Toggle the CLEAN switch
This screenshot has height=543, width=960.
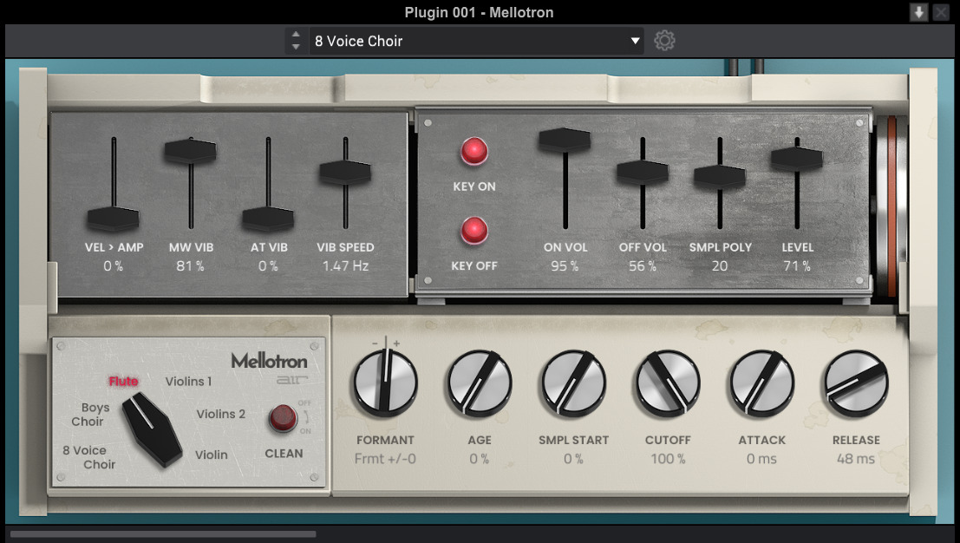click(x=283, y=419)
